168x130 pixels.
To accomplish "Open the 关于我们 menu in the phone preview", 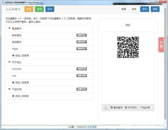I will (x=131, y=107).
